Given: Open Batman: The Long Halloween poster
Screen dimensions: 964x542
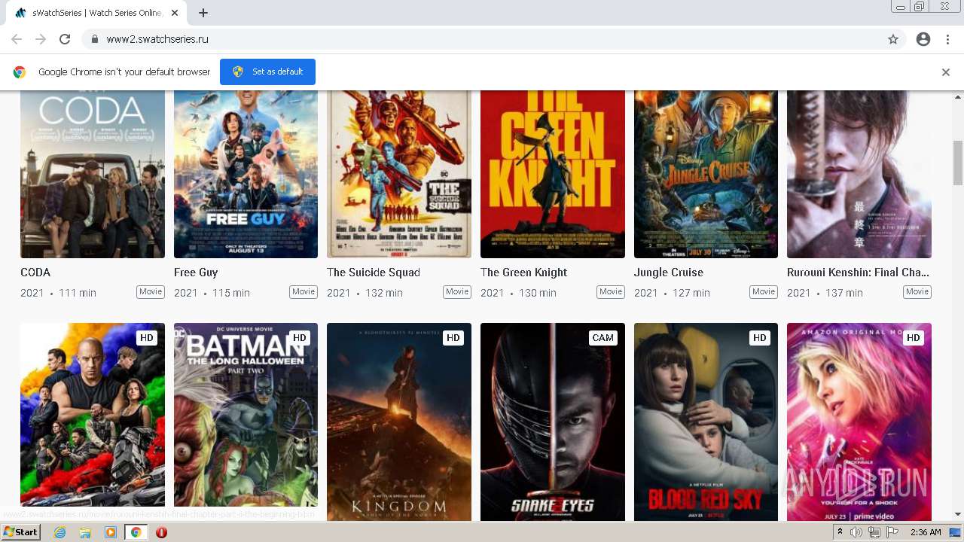Looking at the screenshot, I should coord(246,422).
